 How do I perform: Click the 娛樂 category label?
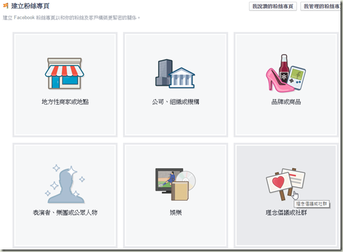click(x=176, y=212)
